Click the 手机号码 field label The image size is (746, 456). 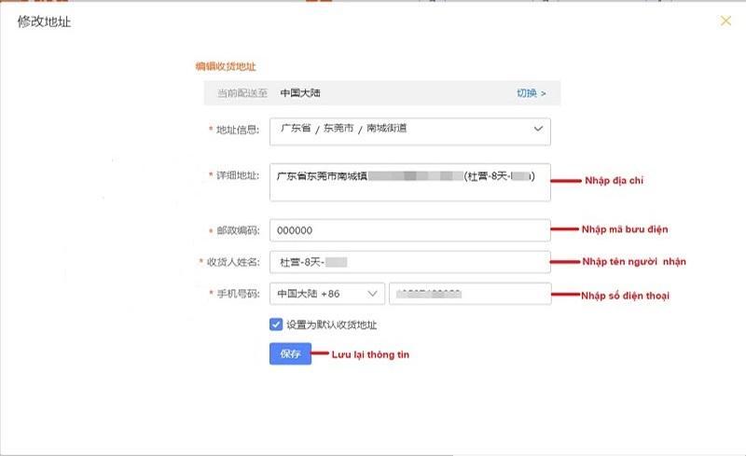237,294
